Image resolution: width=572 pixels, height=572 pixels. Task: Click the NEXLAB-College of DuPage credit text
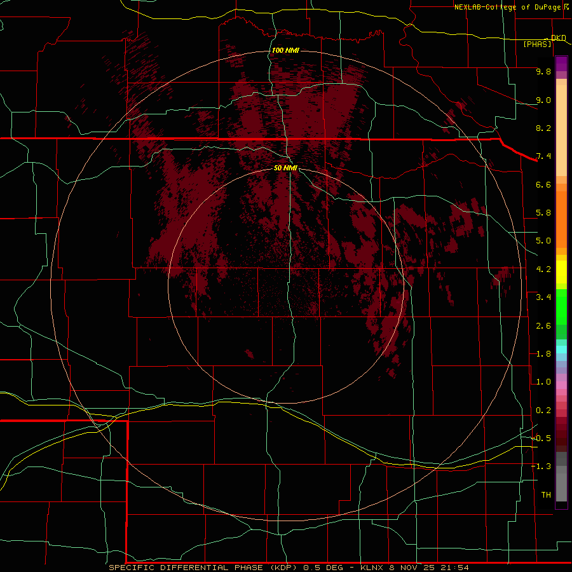point(507,7)
